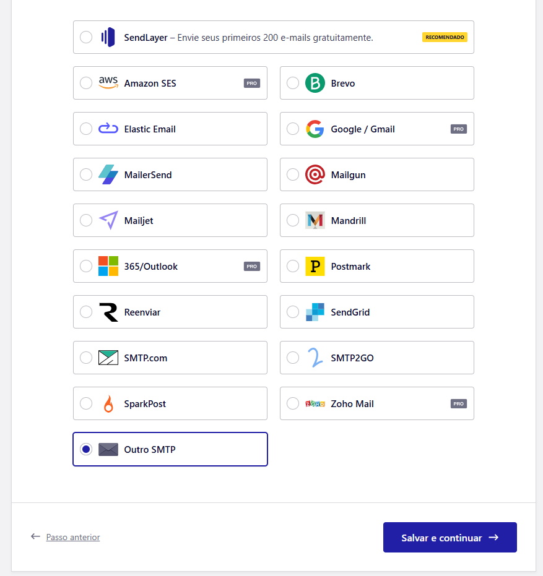Select the Brevo mailer radio button
The height and width of the screenshot is (576, 543).
click(x=293, y=82)
